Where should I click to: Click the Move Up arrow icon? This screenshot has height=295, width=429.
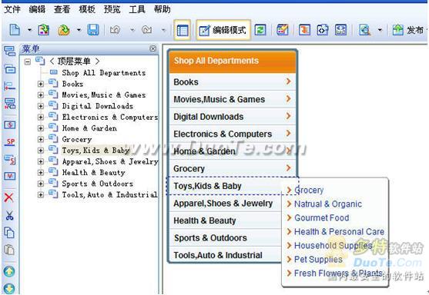point(9,271)
